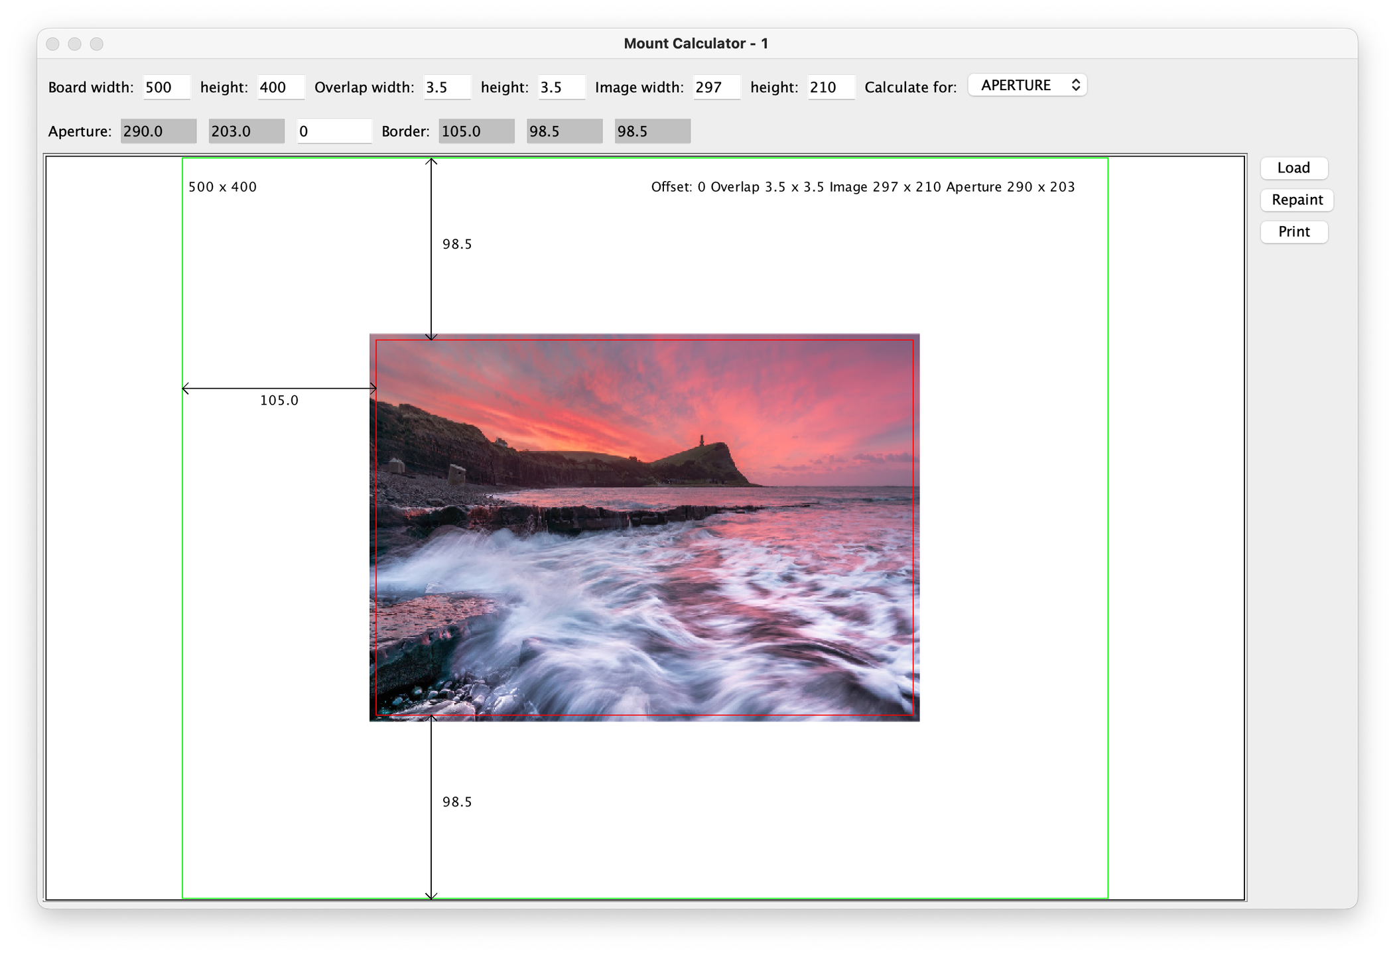Click the Aperture 290.0 read-only field
This screenshot has width=1395, height=955.
[158, 131]
